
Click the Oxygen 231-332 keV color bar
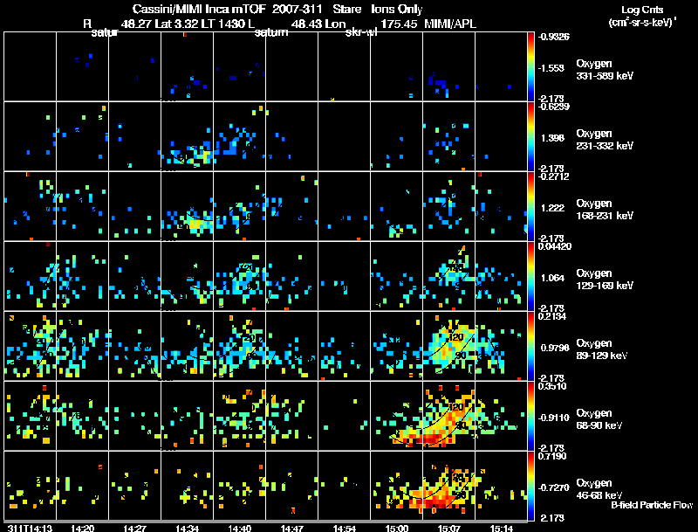(530, 136)
